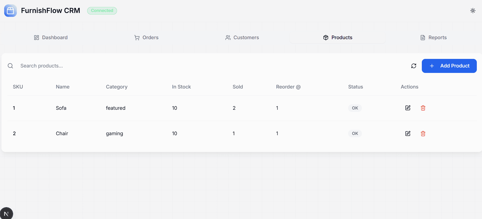The width and height of the screenshot is (482, 219).
Task: Select the Chair name cell
Action: coord(62,133)
